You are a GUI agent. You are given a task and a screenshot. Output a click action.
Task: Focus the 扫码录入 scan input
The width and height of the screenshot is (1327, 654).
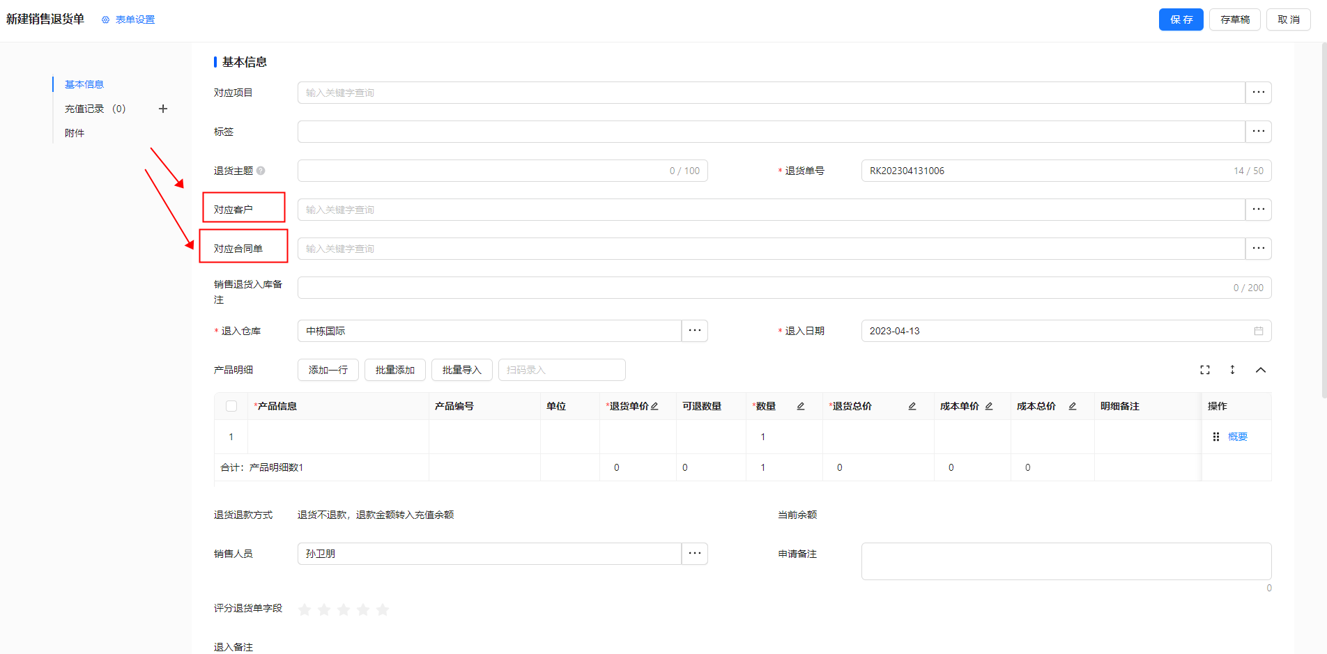tap(562, 370)
